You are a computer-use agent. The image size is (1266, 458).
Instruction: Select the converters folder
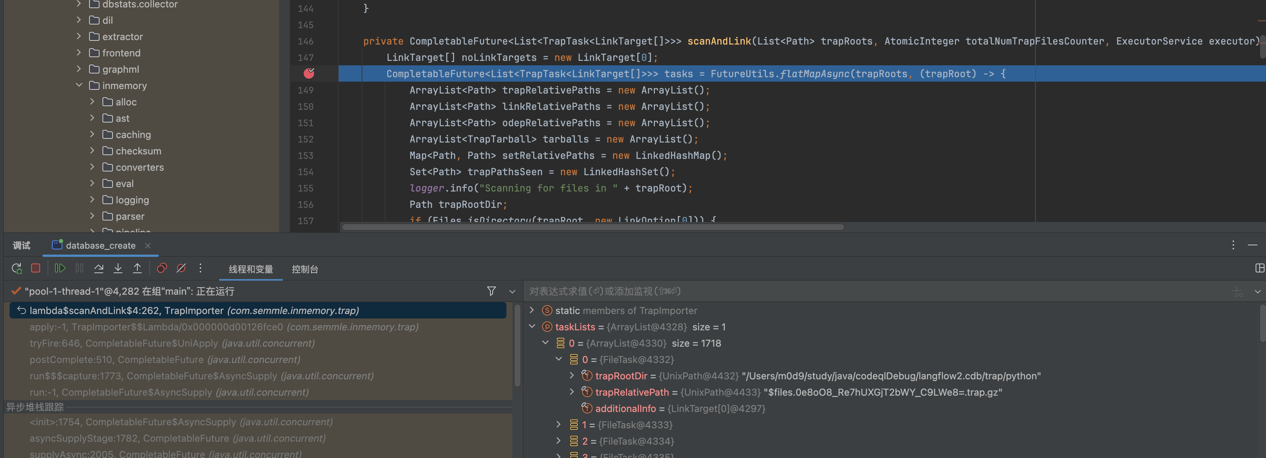[x=140, y=167]
